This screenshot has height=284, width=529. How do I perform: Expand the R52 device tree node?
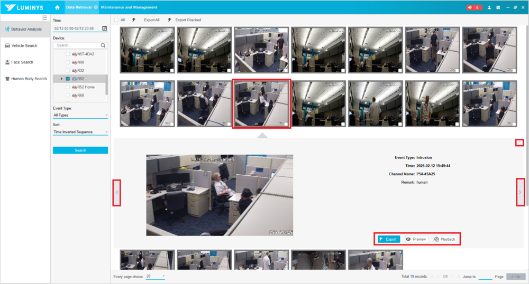(61, 79)
